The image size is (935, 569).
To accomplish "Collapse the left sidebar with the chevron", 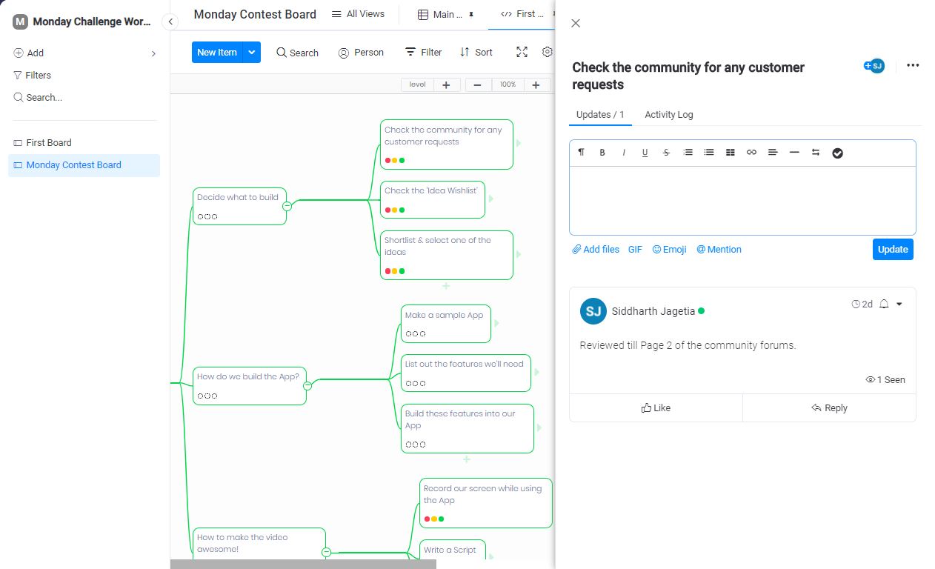I will point(170,21).
